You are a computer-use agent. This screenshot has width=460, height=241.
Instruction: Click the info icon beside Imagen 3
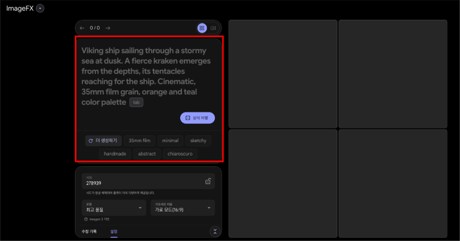pyautogui.click(x=86, y=219)
